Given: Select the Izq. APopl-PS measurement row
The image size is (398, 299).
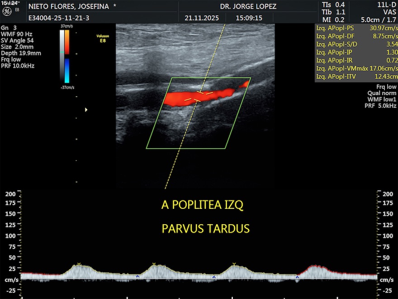Looking at the screenshot, I should [x=356, y=28].
